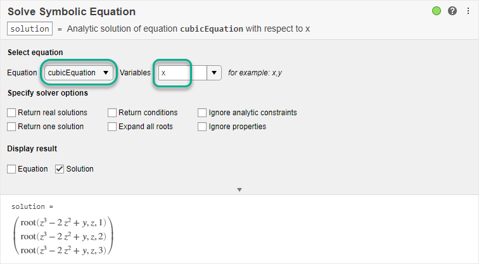The width and height of the screenshot is (479, 264).
Task: Toggle Return one solution option
Action: pos(11,127)
